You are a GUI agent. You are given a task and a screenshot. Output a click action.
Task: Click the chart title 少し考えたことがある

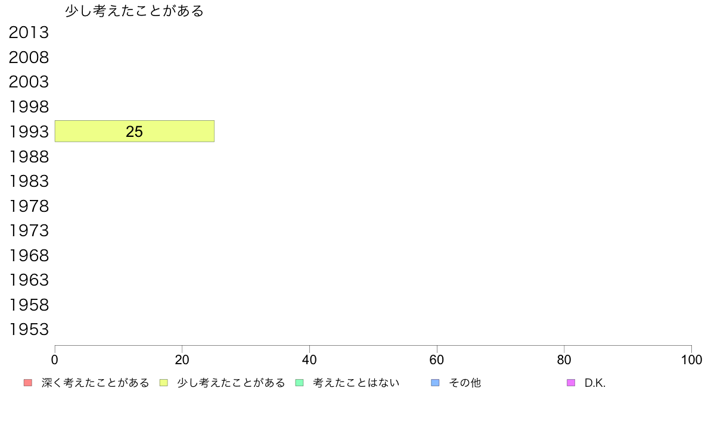click(134, 11)
